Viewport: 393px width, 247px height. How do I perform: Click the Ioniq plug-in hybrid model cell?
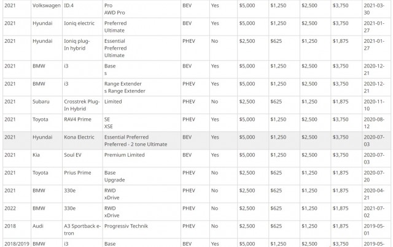pyautogui.click(x=82, y=48)
